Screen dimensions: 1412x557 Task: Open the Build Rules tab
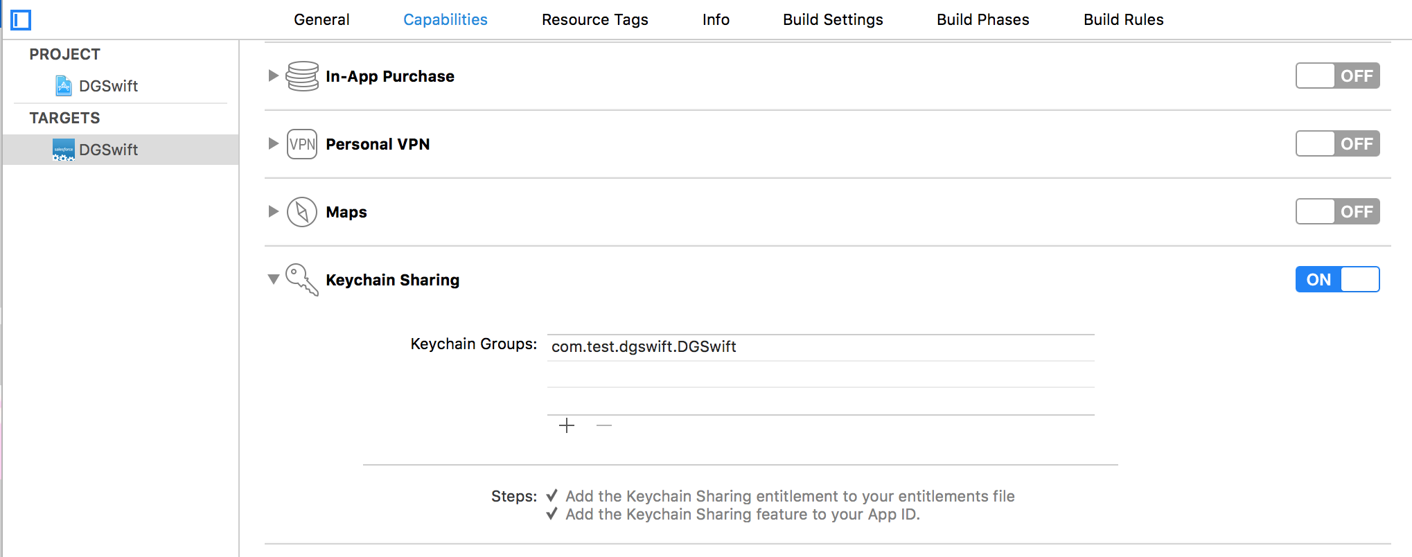(x=1124, y=20)
